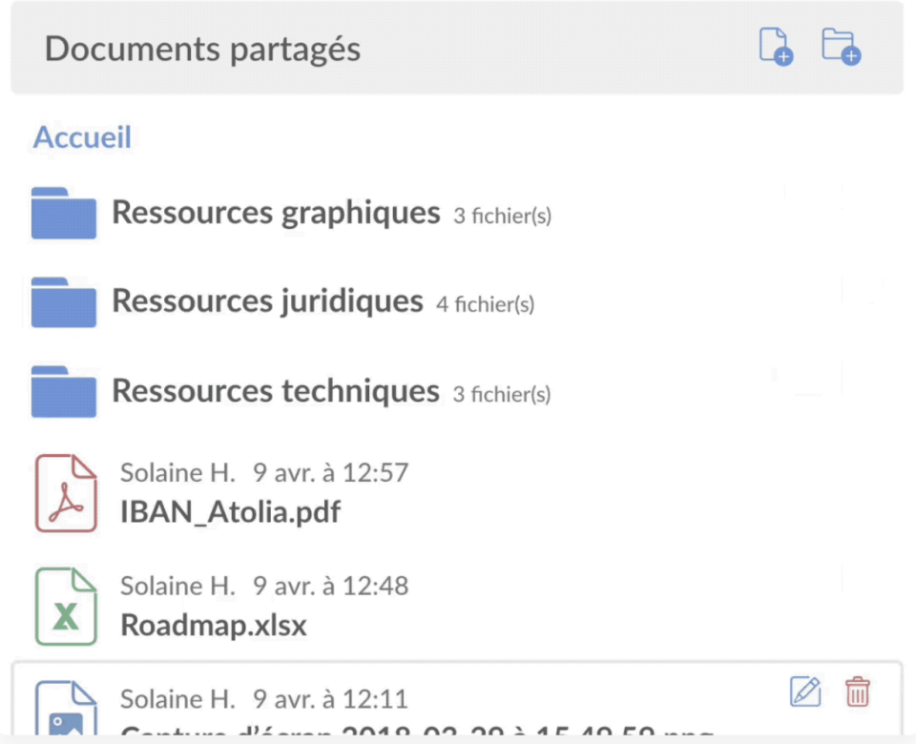Click the 9 avr. à 12:57 timestamp
916x744 pixels.
pyautogui.click(x=331, y=472)
